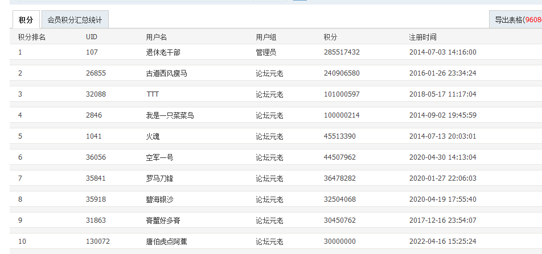Screen dimensions: 542x254
Task: Click UID 130072
Action: coord(98,241)
